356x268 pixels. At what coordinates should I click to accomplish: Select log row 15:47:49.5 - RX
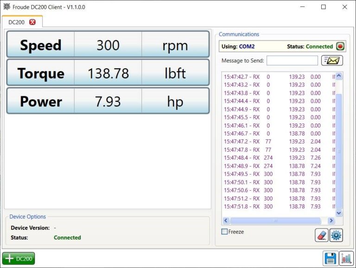(279, 174)
